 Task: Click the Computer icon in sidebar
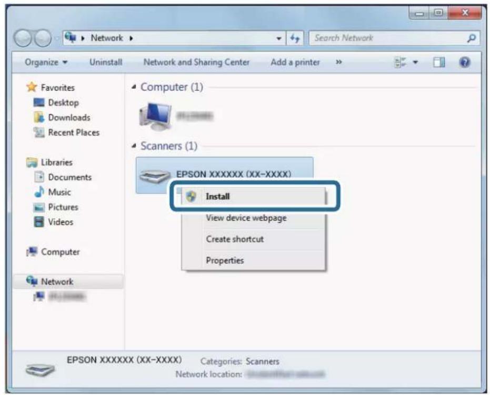pos(32,251)
